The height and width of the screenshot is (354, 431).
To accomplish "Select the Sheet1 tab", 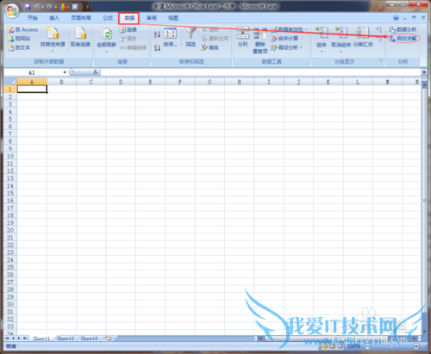I will (41, 338).
